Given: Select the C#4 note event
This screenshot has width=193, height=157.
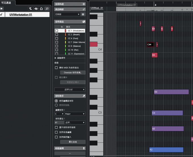Looking at the screenshot, I should [x=150, y=45].
